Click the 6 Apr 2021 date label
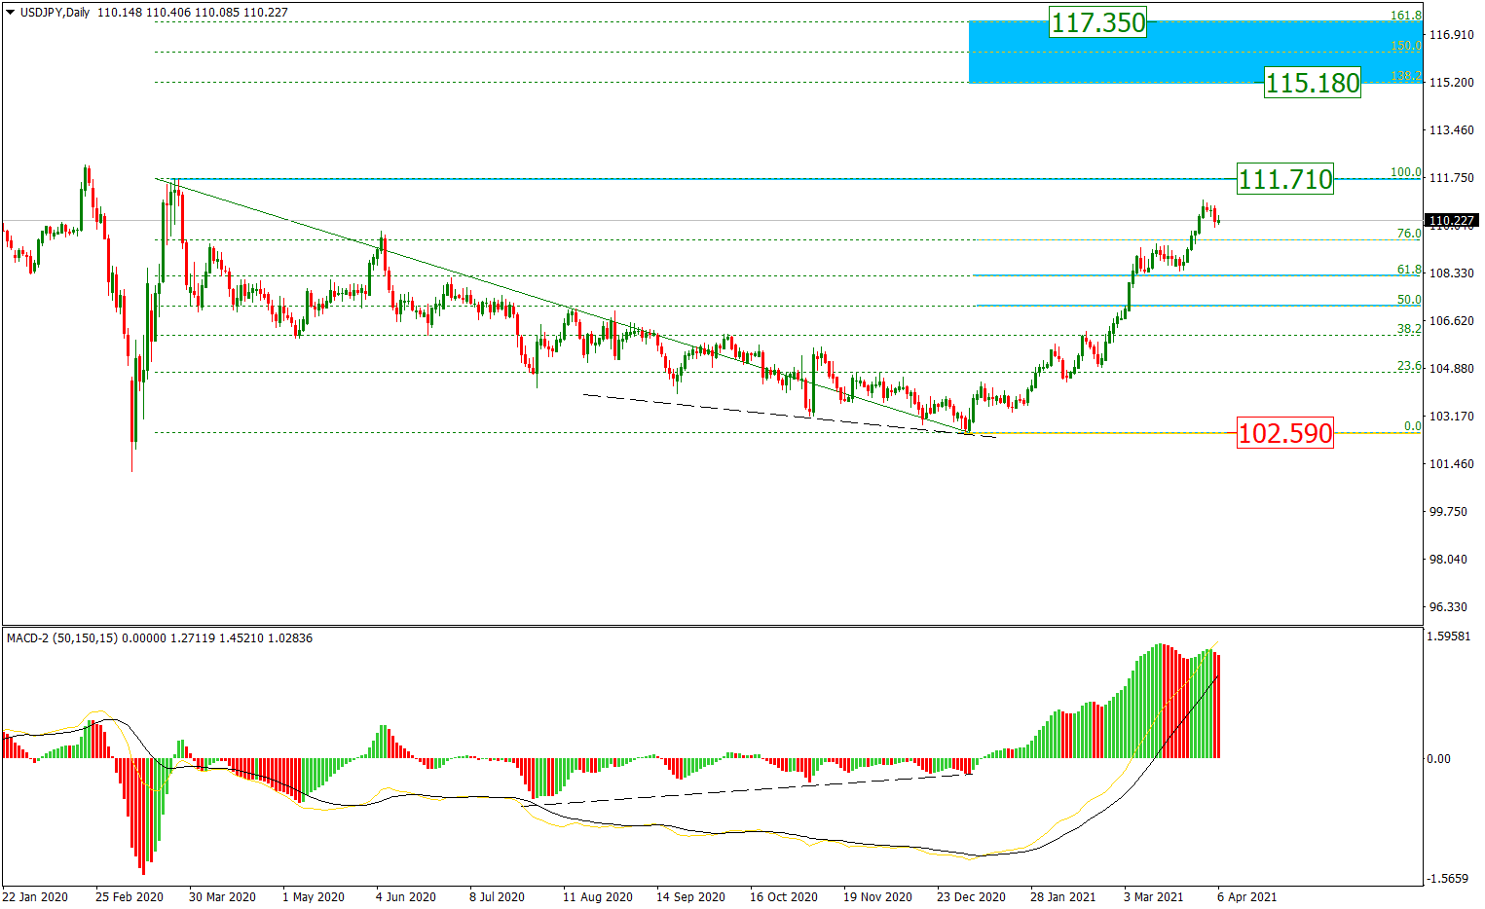The width and height of the screenshot is (1485, 909). point(1245,897)
